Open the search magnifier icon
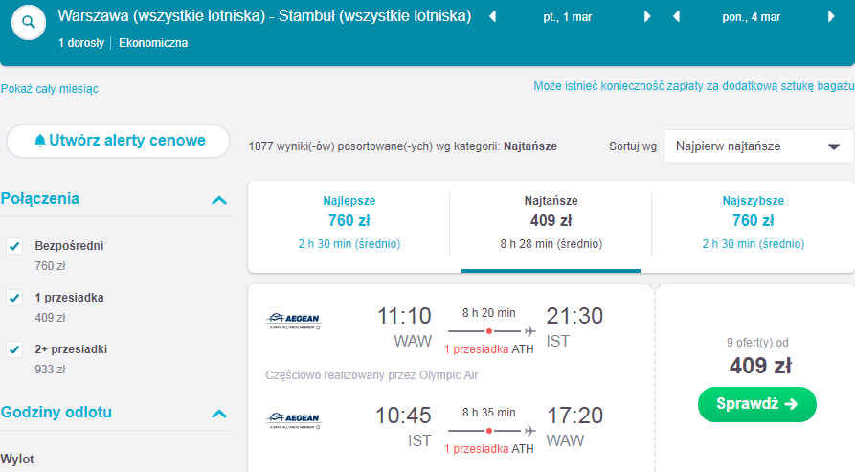The image size is (855, 472). 29,22
